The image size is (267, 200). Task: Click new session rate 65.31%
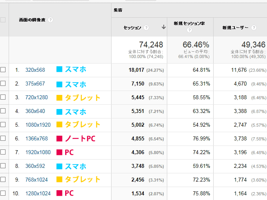coord(201,84)
